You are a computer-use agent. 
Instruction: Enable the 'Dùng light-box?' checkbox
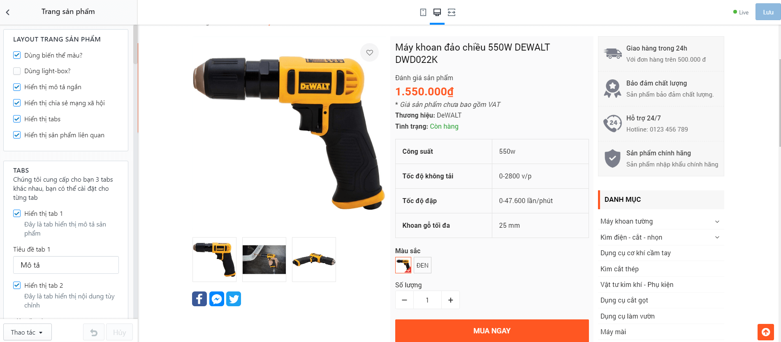point(17,71)
